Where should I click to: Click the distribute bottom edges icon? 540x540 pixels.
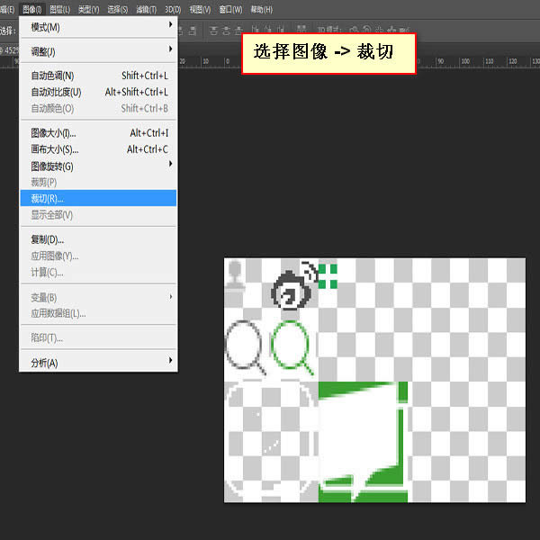[x=238, y=31]
